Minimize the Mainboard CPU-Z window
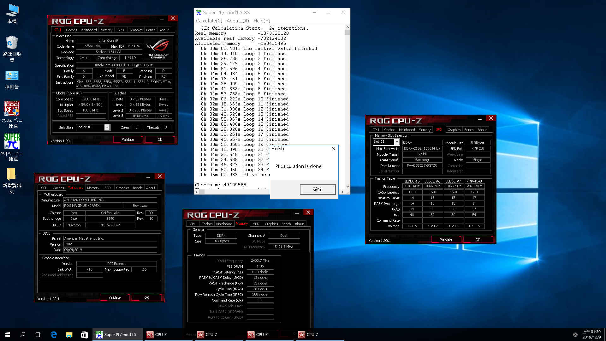606x341 pixels. 148,177
